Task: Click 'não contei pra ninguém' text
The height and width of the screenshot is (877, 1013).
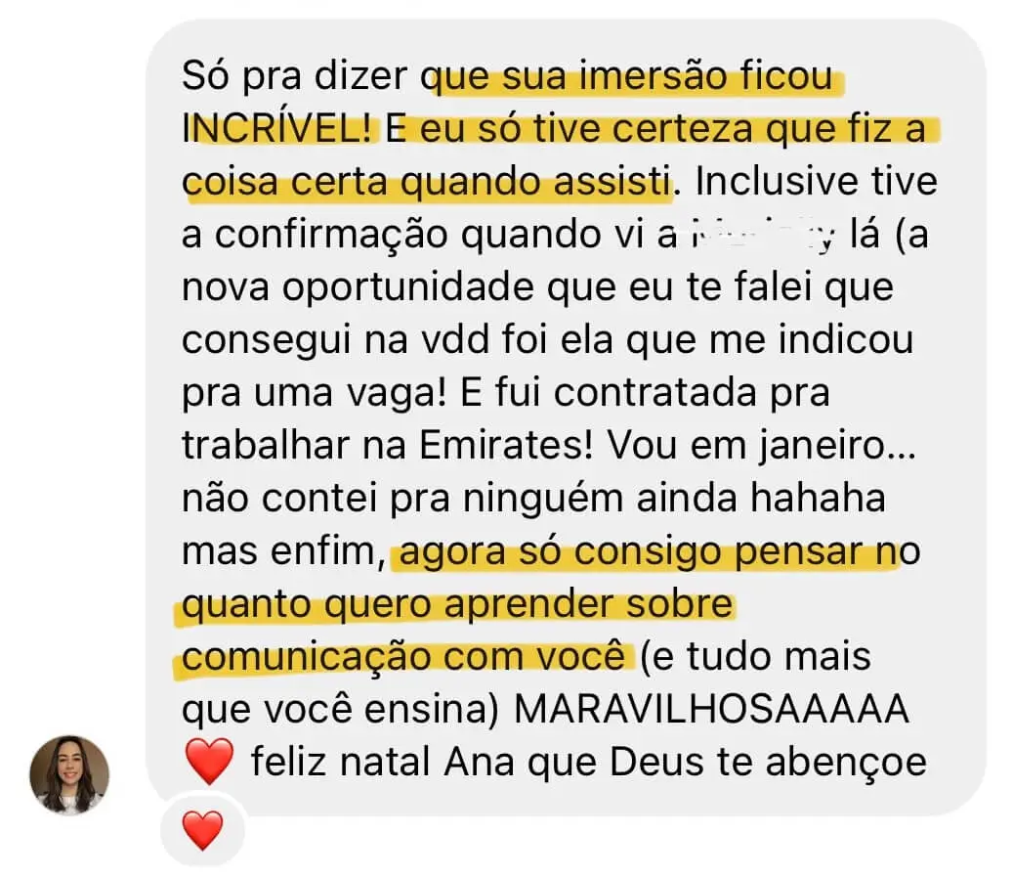Action: pyautogui.click(x=403, y=499)
